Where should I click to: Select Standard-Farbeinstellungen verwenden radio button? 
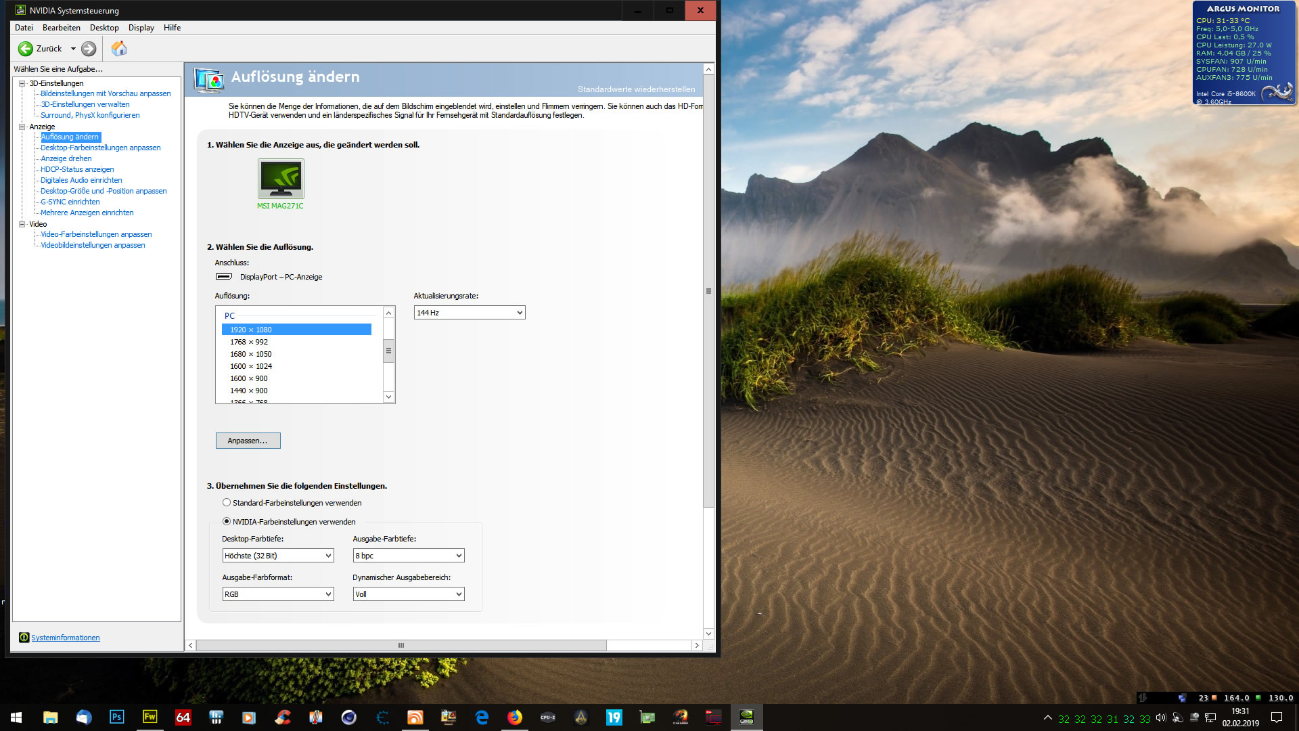[227, 503]
